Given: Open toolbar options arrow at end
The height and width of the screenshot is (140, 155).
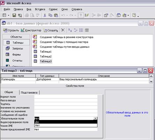Looking at the screenshot, I should (138, 16).
